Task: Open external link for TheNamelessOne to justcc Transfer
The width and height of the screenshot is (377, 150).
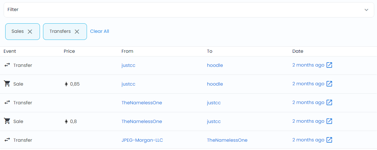Action: click(329, 102)
